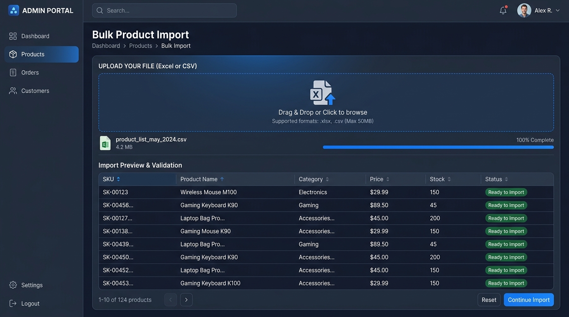Viewport: 569px width, 317px height.
Task: Click the Dashboard grid icon in sidebar
Action: pos(13,36)
